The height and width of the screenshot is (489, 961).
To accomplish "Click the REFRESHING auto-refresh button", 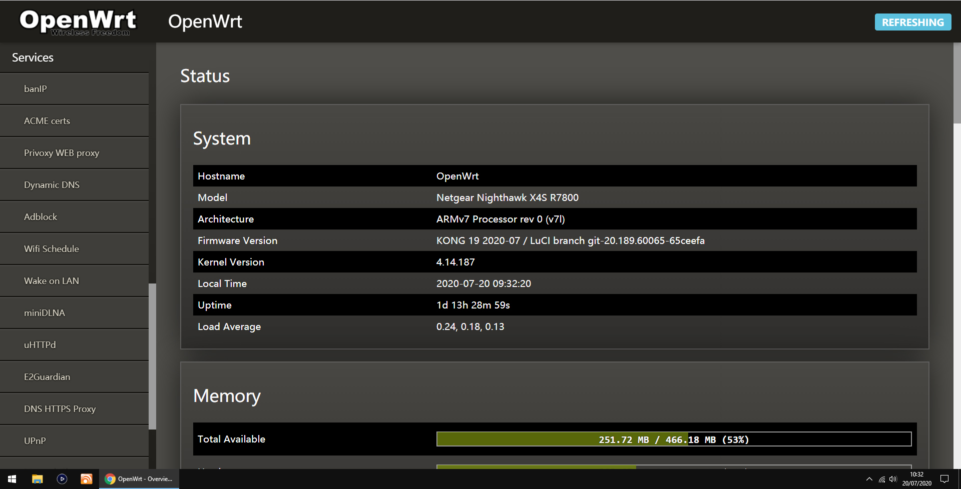I will (x=913, y=22).
